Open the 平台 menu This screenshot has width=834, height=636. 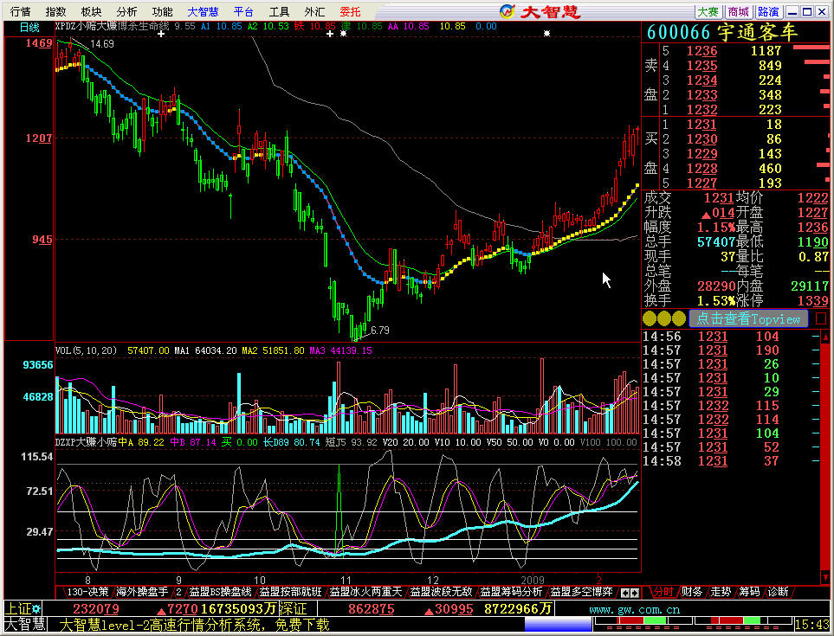coord(243,12)
